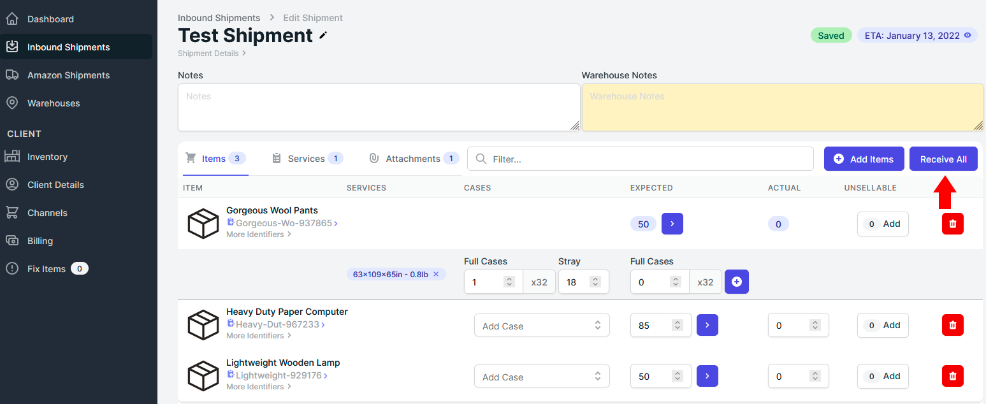
Task: Expand More Identifiers for Heavy Duty Paper Computer
Action: [x=259, y=336]
